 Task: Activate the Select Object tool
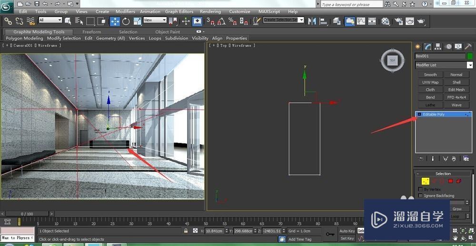pyautogui.click(x=68, y=21)
